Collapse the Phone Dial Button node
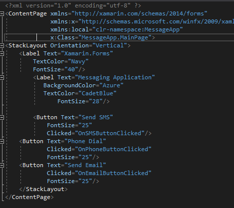234x208 pixels. click(x=2, y=141)
